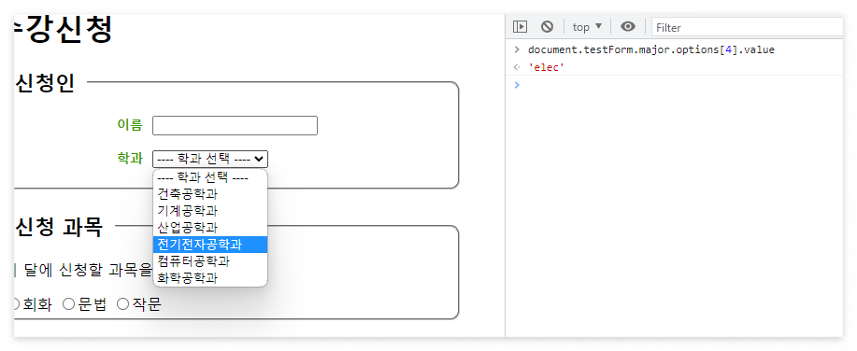The height and width of the screenshot is (351, 857).
Task: Select 화학공학과 from the dropdown list
Action: coord(210,278)
